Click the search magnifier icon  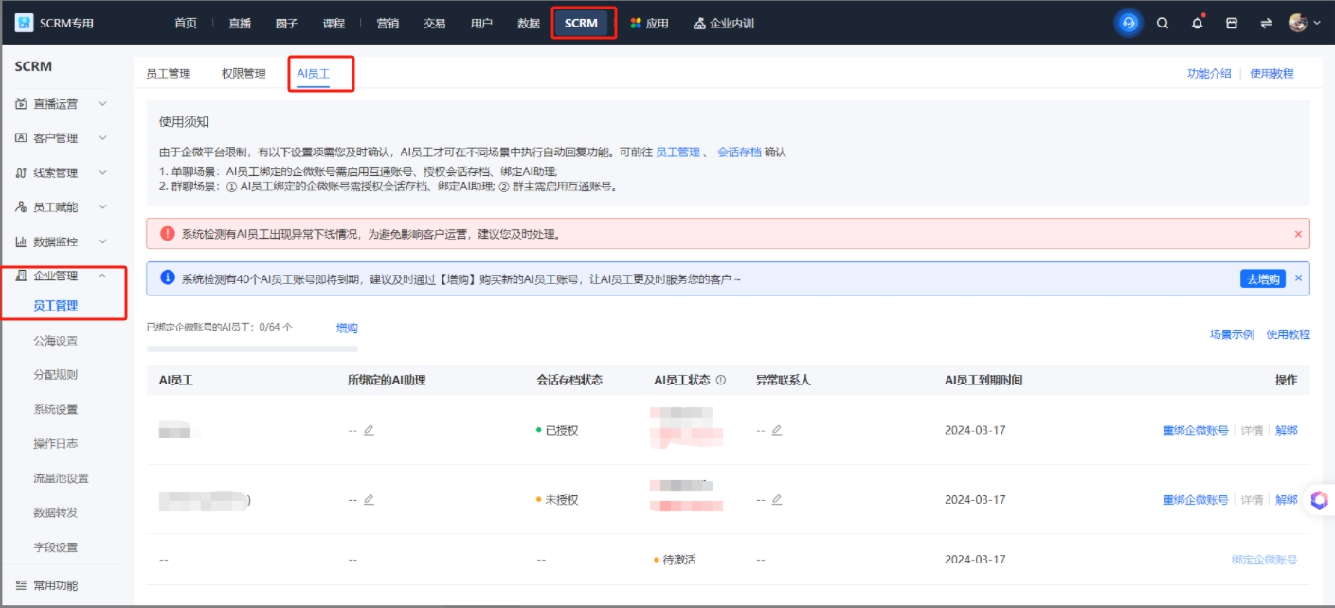[x=1161, y=22]
